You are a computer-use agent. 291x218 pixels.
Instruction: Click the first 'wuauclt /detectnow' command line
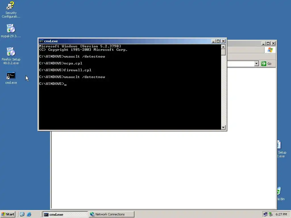[72, 56]
